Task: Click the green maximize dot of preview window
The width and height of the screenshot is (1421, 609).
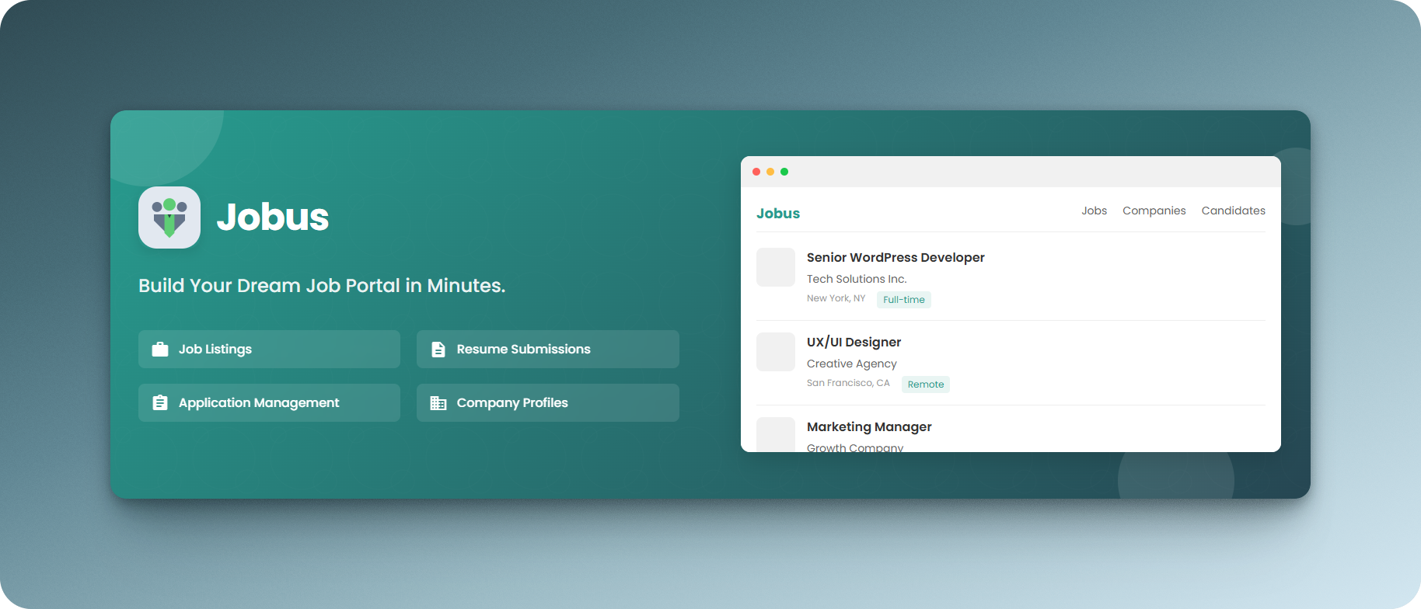Action: [784, 172]
